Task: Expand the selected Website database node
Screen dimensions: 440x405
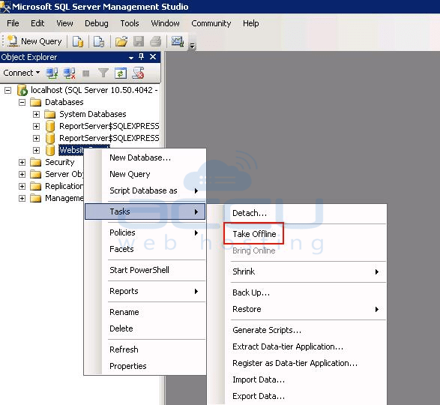Action: pyautogui.click(x=36, y=150)
